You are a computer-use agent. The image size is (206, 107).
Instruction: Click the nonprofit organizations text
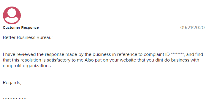click(x=27, y=66)
